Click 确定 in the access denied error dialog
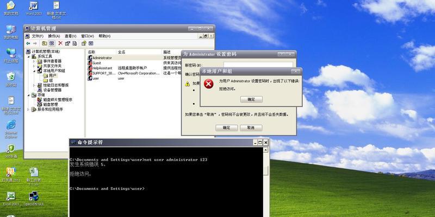This screenshot has height=217, width=435. [251, 99]
